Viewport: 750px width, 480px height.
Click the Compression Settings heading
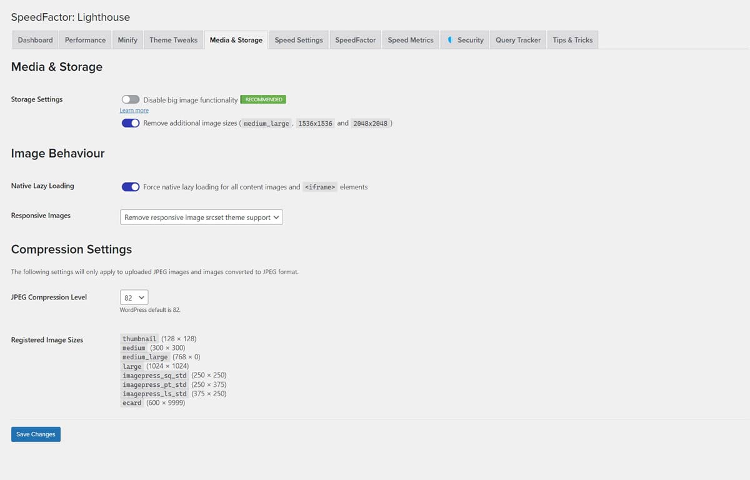tap(71, 249)
